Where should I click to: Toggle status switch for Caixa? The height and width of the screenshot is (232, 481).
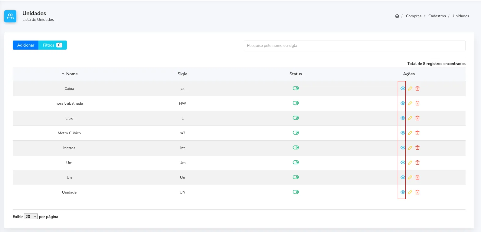[x=296, y=88]
